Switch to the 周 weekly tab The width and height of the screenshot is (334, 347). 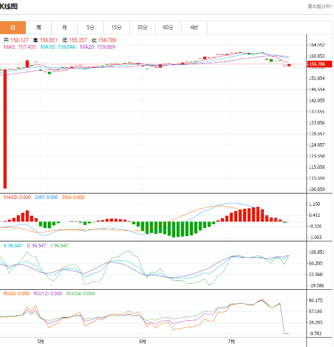[x=38, y=28]
